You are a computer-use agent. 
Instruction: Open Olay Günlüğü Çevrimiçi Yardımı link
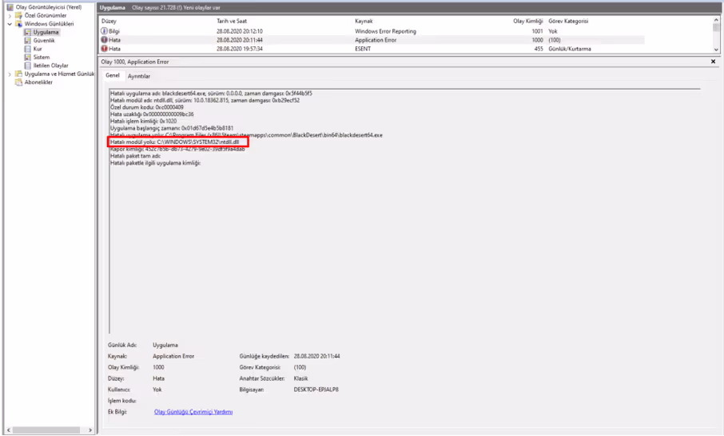[x=193, y=412]
